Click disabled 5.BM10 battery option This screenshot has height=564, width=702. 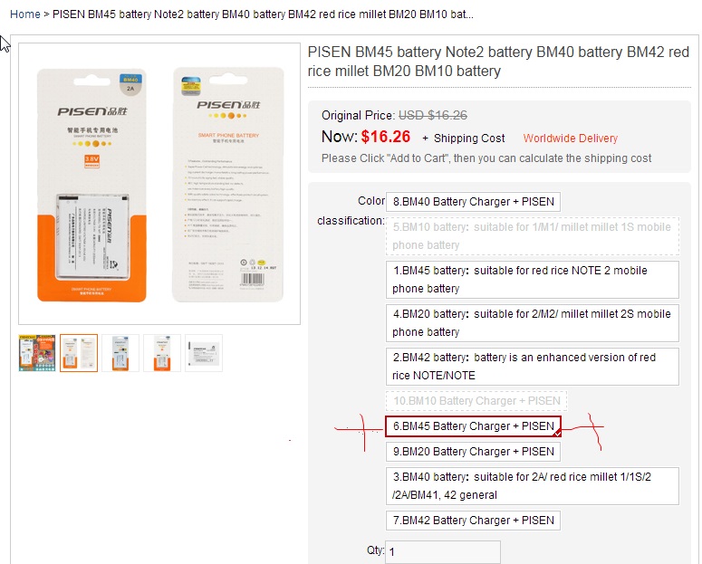[x=533, y=236]
